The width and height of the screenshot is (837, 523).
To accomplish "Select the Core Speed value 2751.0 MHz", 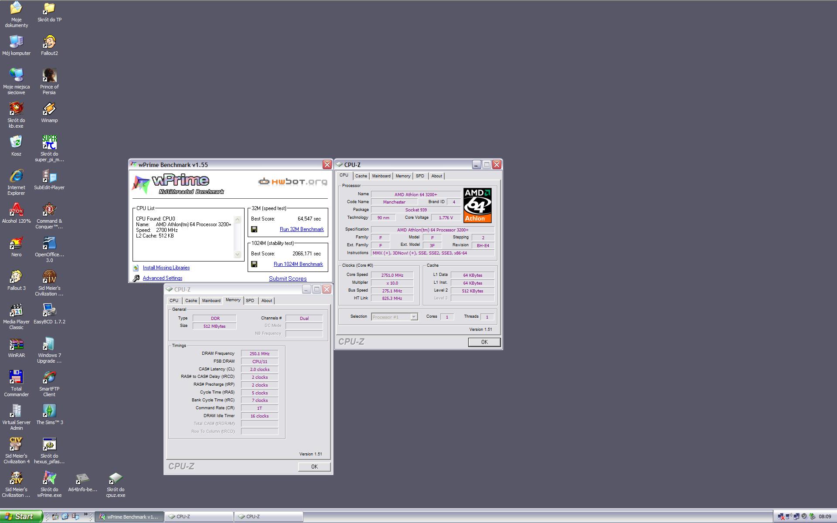I will click(392, 275).
